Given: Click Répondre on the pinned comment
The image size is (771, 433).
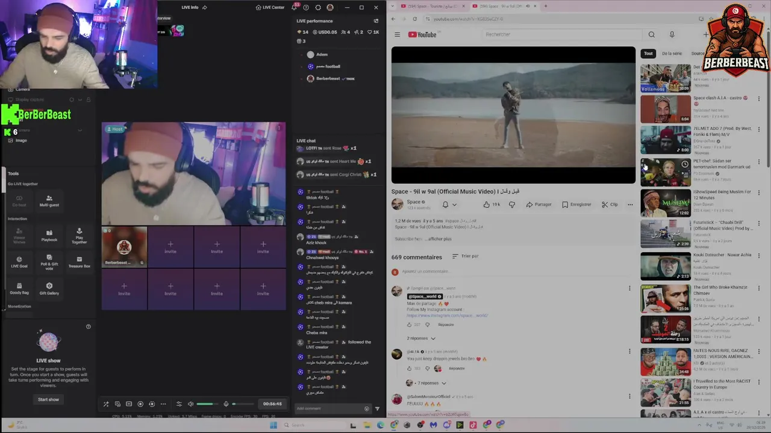Looking at the screenshot, I should pyautogui.click(x=446, y=325).
